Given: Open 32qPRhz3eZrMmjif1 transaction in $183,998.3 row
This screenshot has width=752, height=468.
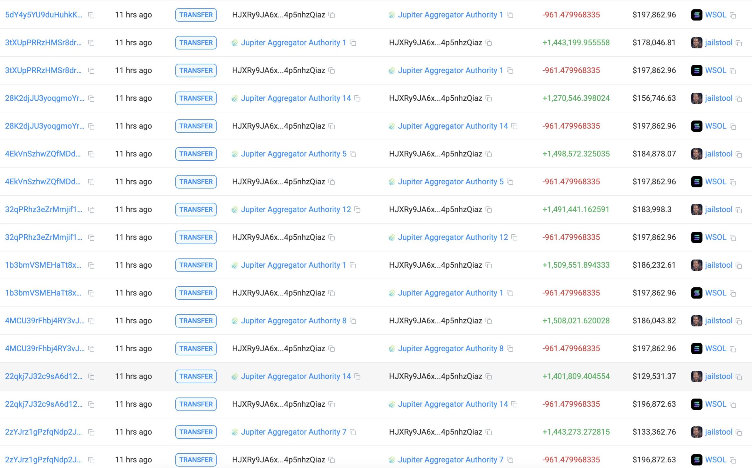Looking at the screenshot, I should tap(44, 210).
